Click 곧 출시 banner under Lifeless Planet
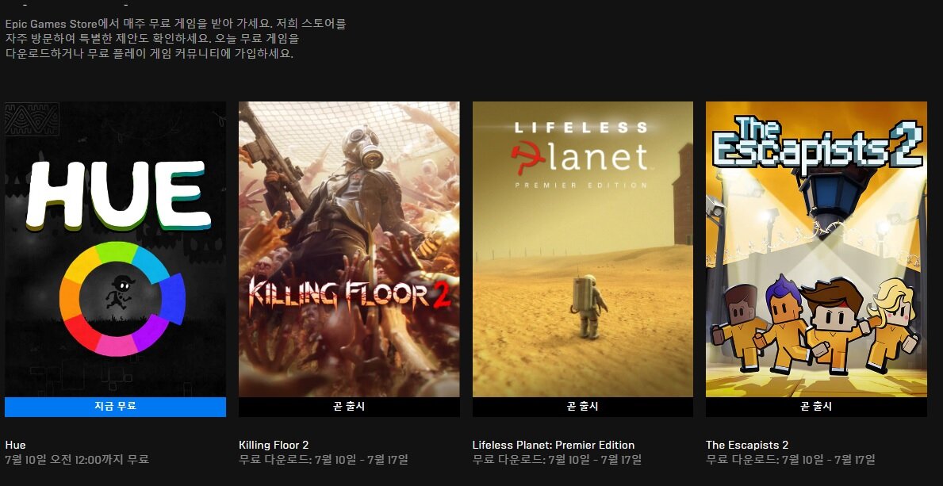This screenshot has height=486, width=943. (583, 407)
